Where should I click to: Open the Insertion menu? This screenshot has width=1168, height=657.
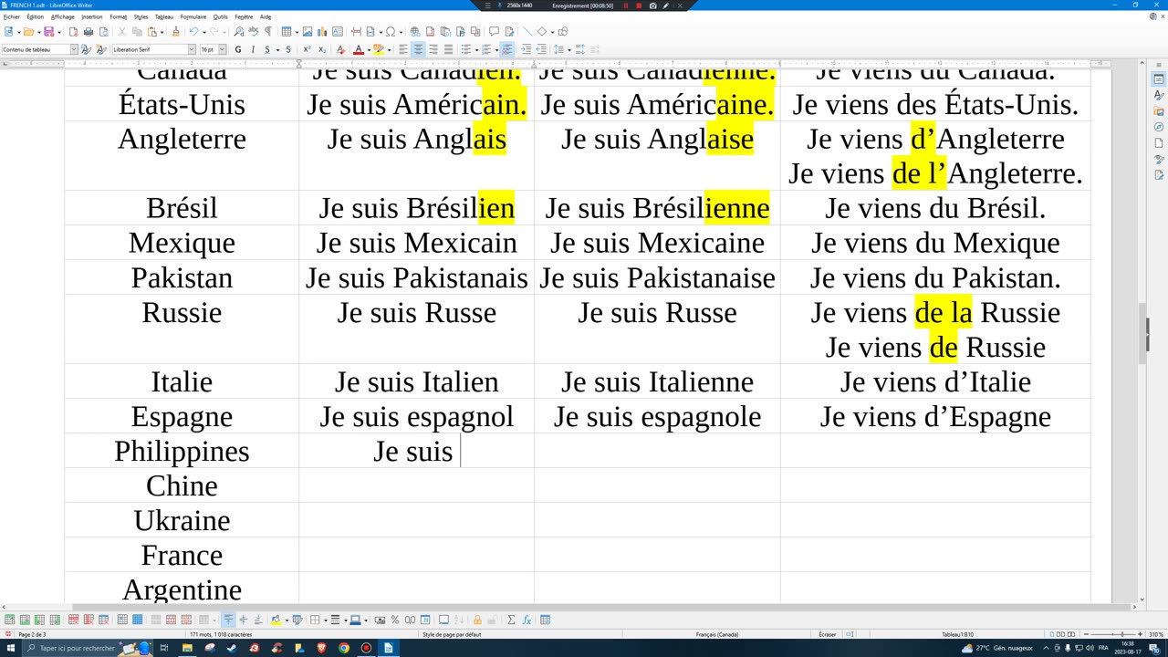pos(92,16)
